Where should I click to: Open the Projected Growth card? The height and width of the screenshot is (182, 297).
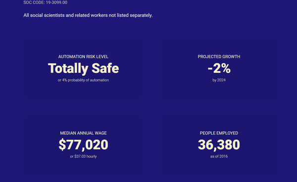219,69
